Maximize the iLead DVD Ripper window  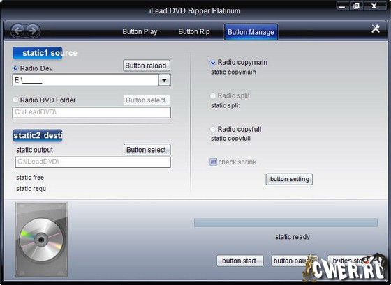pyautogui.click(x=356, y=6)
